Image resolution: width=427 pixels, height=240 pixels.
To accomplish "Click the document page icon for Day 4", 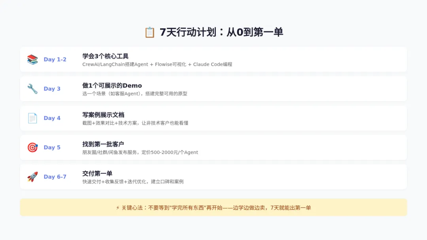I will pyautogui.click(x=32, y=118).
